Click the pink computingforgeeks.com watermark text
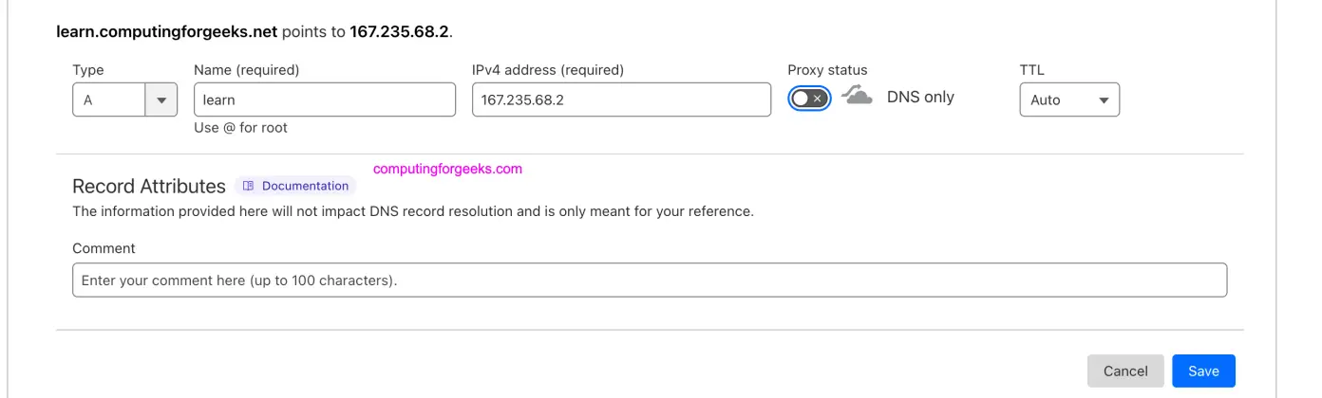The width and height of the screenshot is (1322, 398). [447, 169]
